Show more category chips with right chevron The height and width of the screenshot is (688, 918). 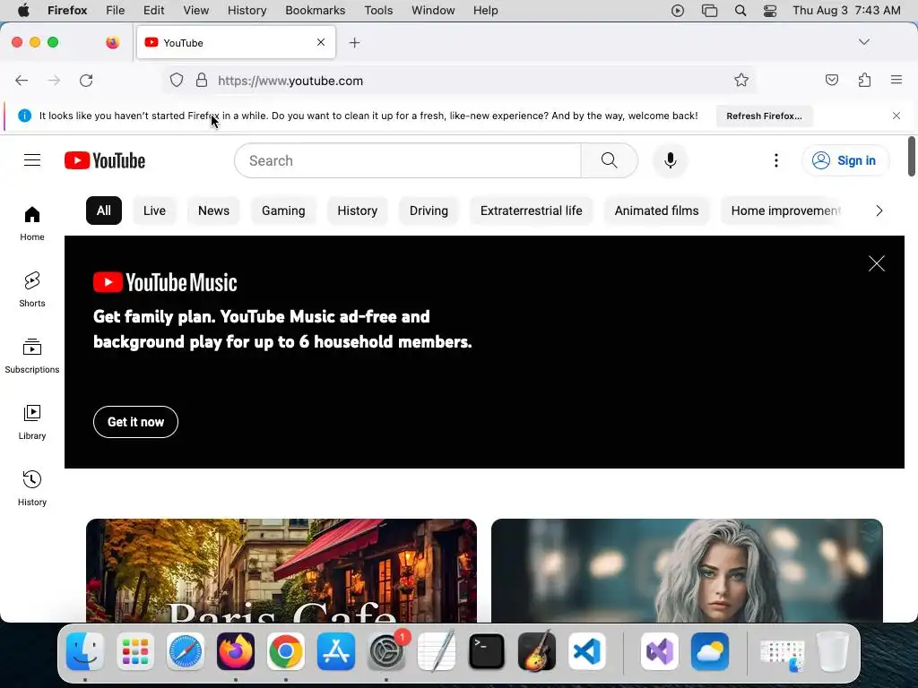pos(879,211)
